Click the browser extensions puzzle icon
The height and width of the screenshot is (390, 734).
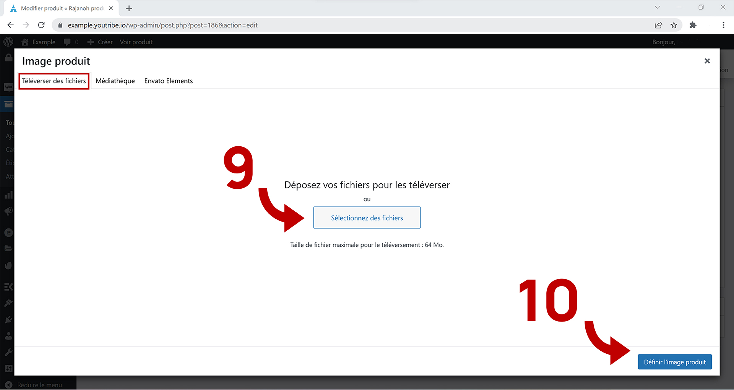pyautogui.click(x=693, y=25)
